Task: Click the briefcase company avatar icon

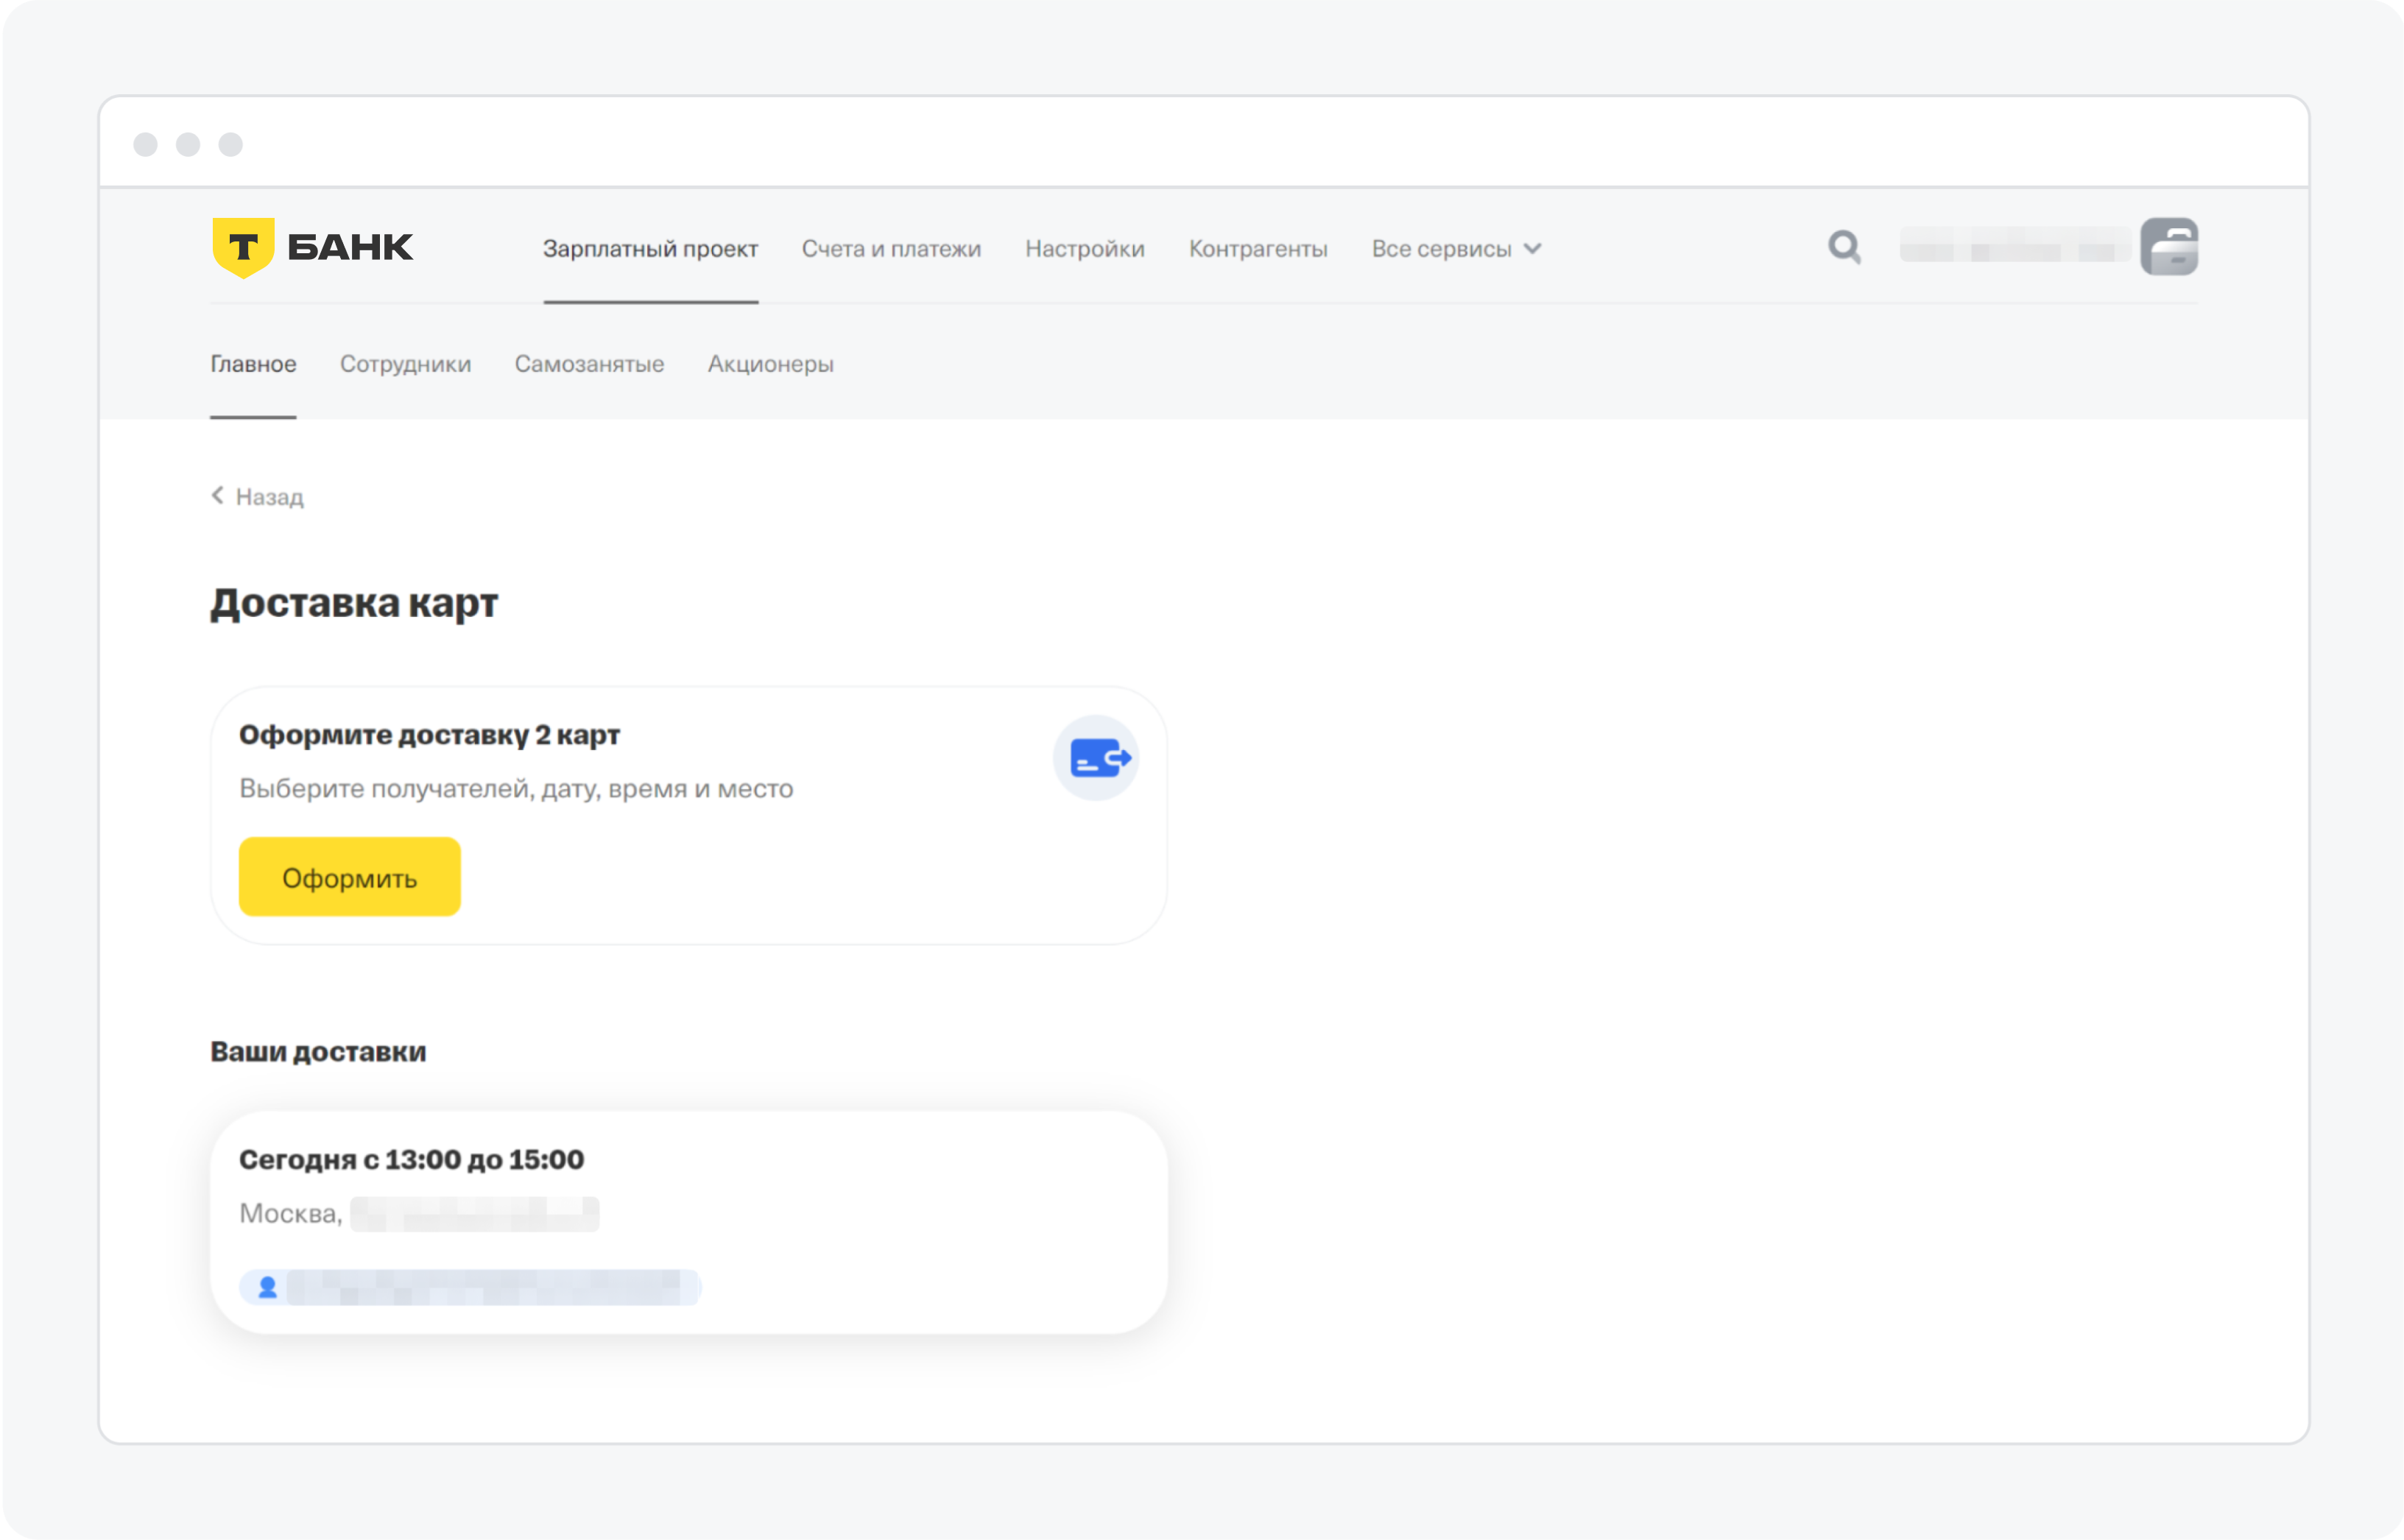Action: tap(2168, 247)
